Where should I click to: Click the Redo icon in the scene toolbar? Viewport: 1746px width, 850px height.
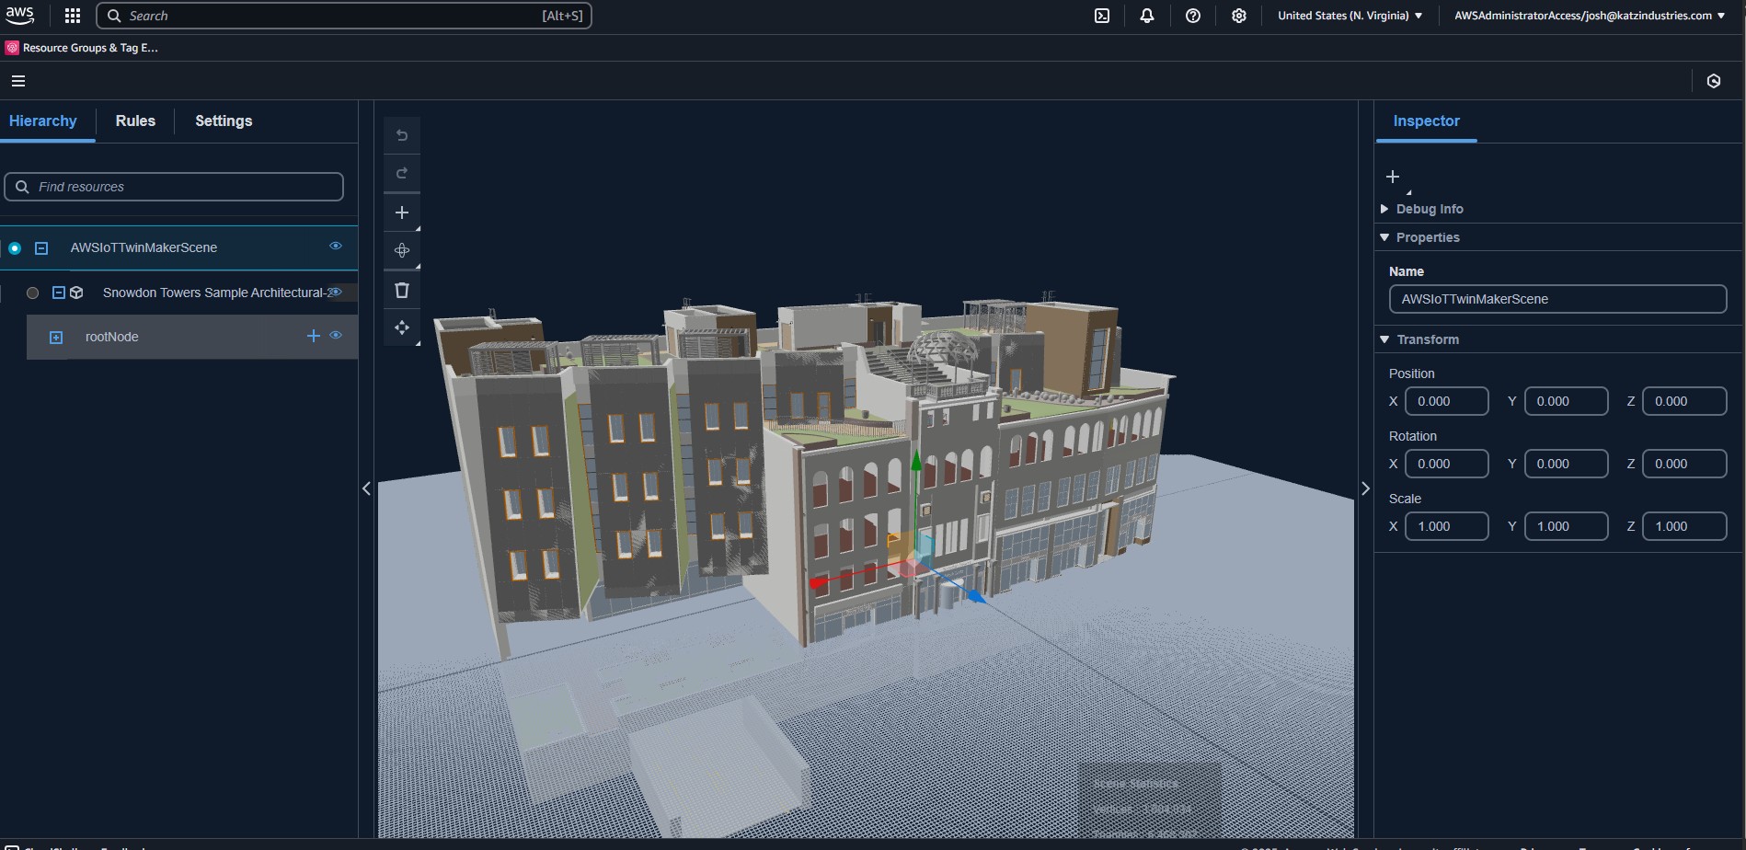pyautogui.click(x=402, y=172)
